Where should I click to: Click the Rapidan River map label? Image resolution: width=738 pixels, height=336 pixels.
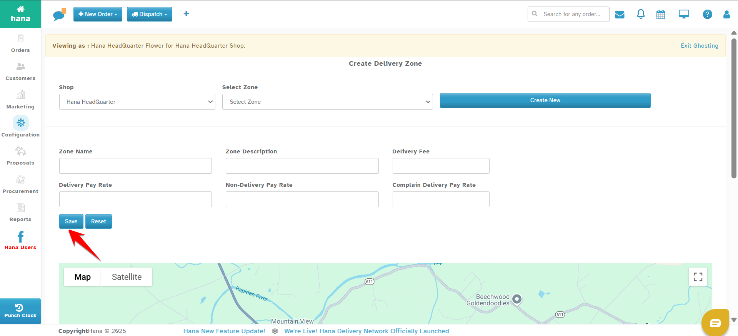pos(252,294)
